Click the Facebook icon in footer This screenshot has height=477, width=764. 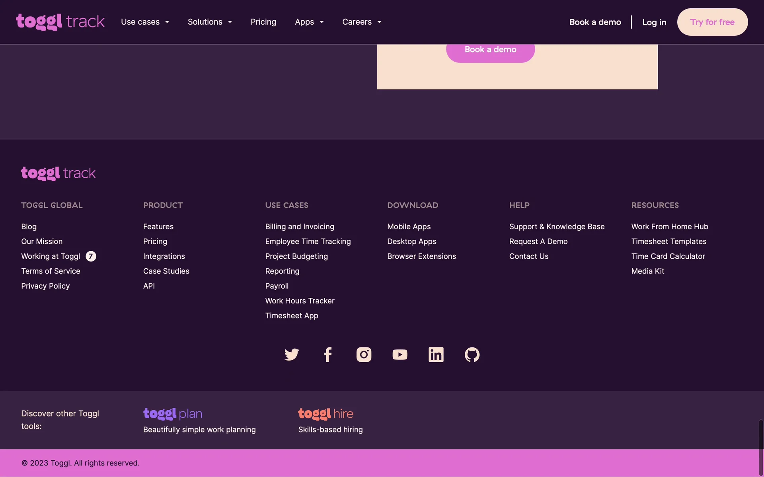click(x=327, y=354)
